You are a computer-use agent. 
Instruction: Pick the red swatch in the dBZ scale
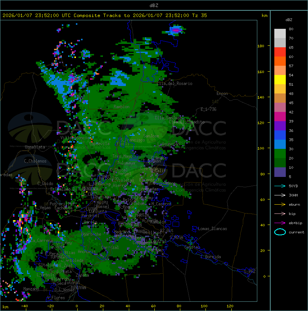click(x=280, y=52)
